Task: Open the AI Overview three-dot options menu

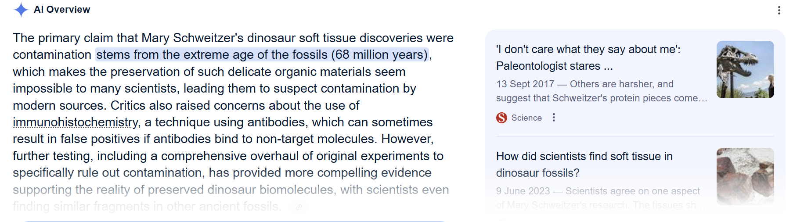Action: click(x=779, y=11)
